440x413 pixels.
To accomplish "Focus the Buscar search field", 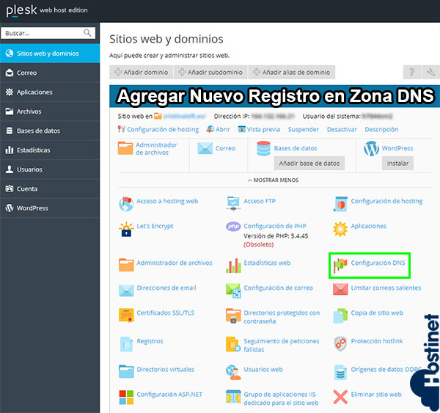I will [48, 33].
